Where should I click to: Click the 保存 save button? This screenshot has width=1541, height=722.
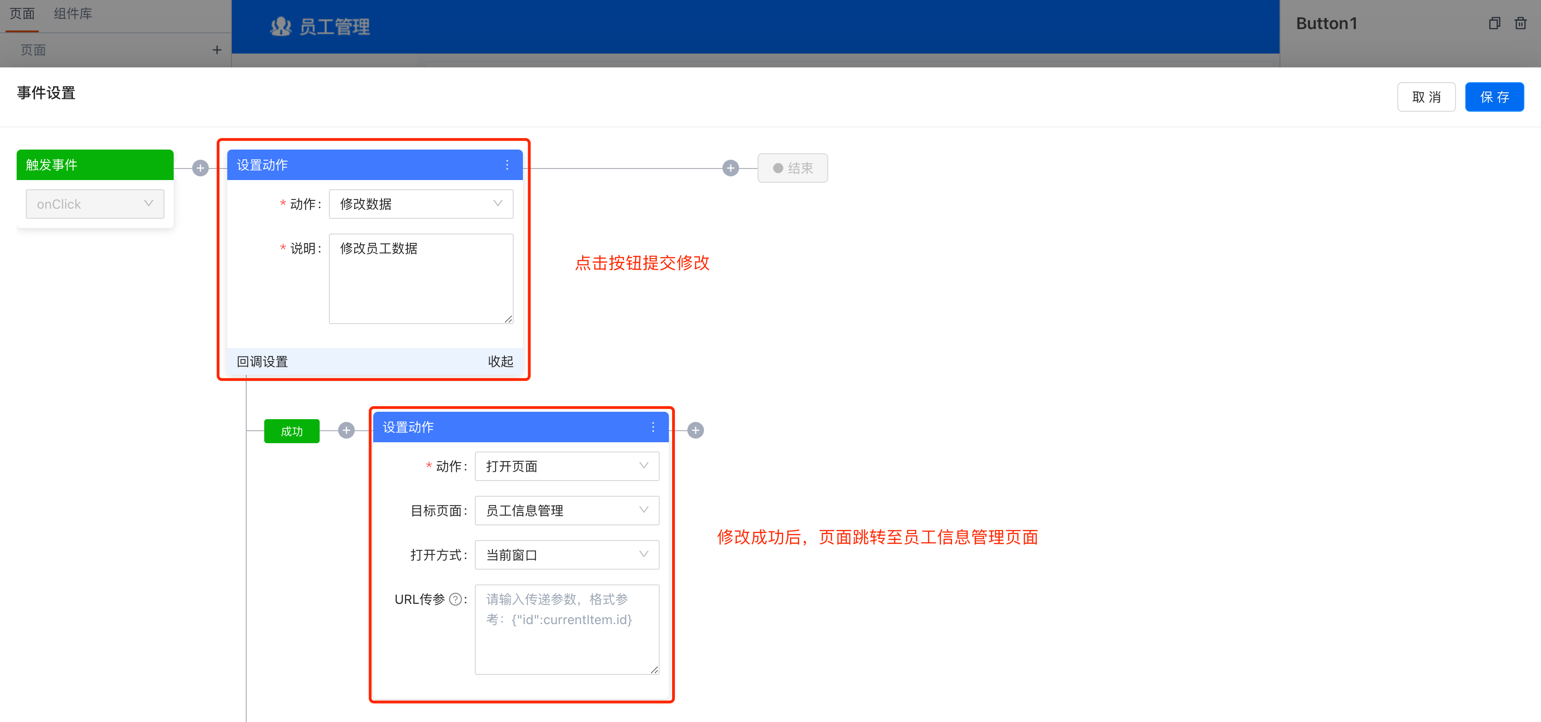coord(1494,97)
